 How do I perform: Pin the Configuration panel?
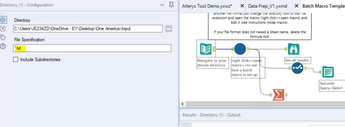coord(171,5)
